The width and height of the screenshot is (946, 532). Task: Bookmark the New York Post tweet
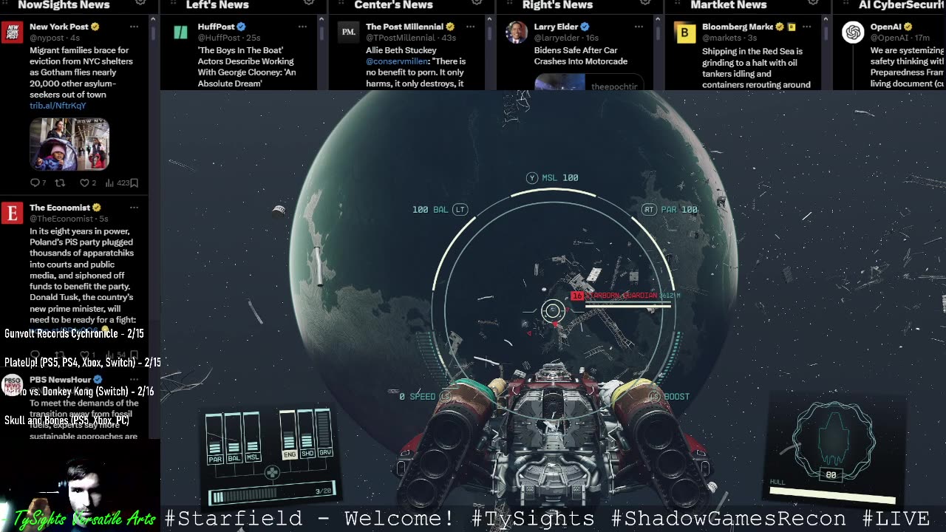pyautogui.click(x=134, y=183)
